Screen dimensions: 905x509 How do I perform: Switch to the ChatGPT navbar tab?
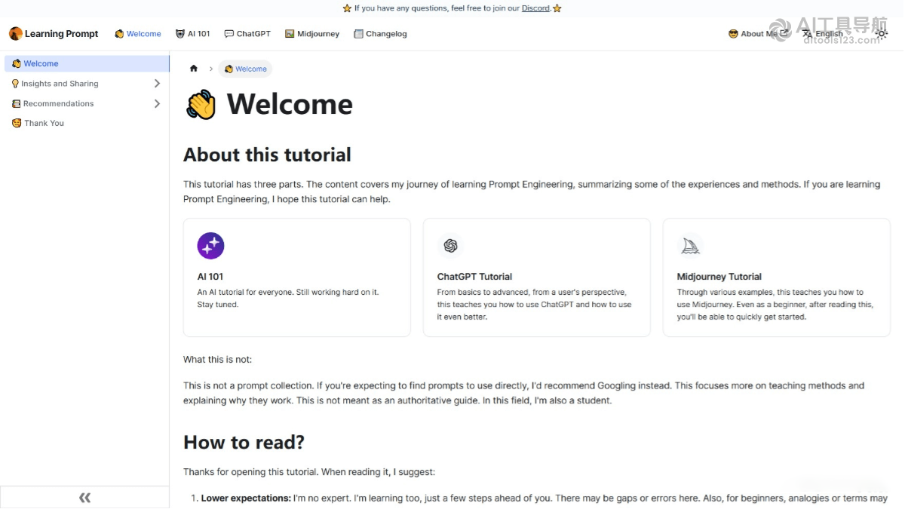pos(247,34)
